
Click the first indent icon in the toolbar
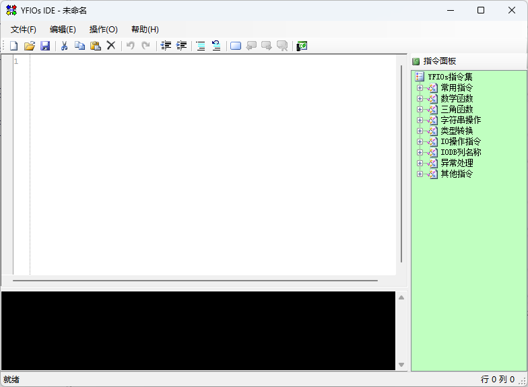(166, 46)
